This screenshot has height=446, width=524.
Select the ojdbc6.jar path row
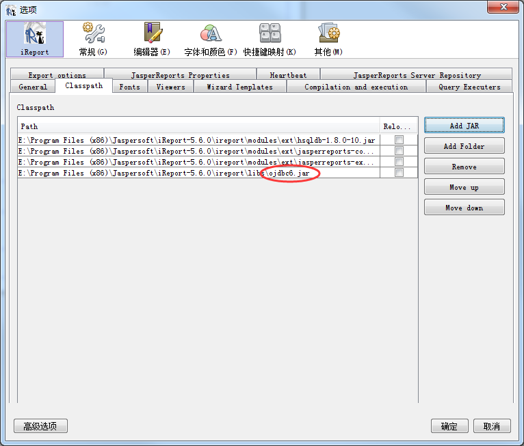(x=198, y=173)
